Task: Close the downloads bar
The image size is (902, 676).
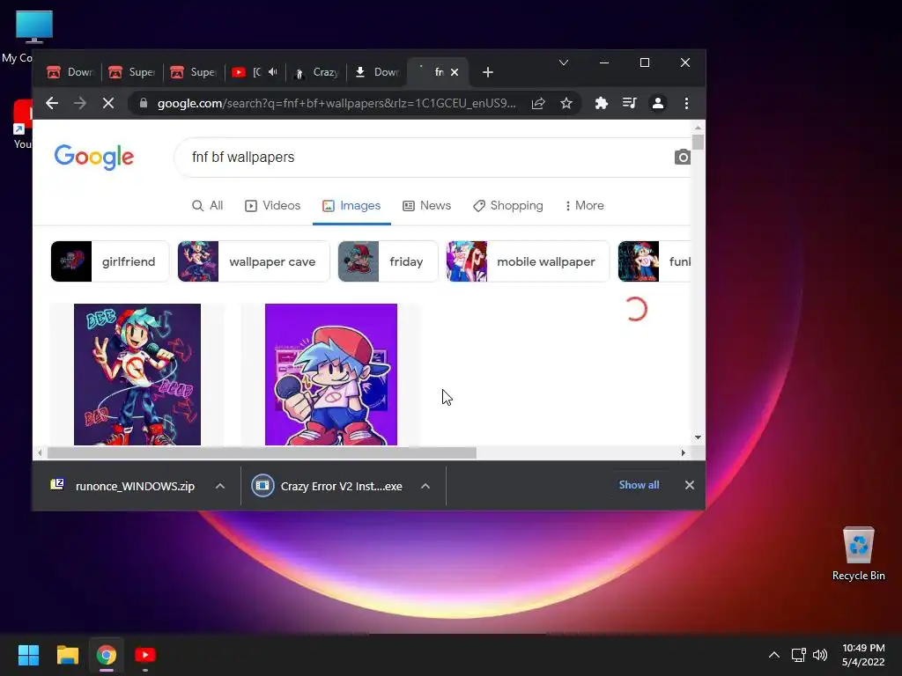Action: [690, 485]
